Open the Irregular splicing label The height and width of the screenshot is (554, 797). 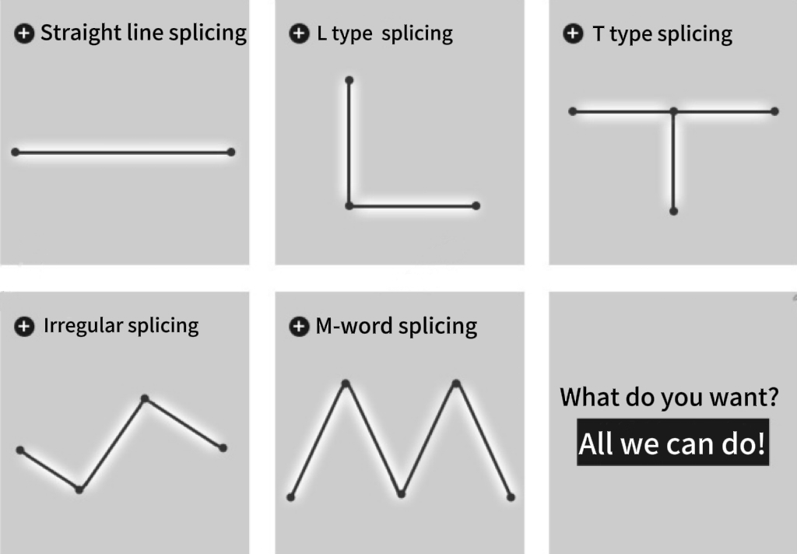click(x=121, y=325)
